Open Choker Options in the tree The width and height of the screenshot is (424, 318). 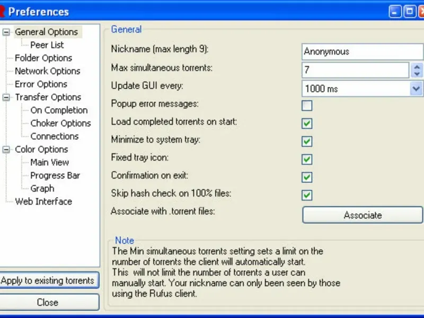pos(60,123)
